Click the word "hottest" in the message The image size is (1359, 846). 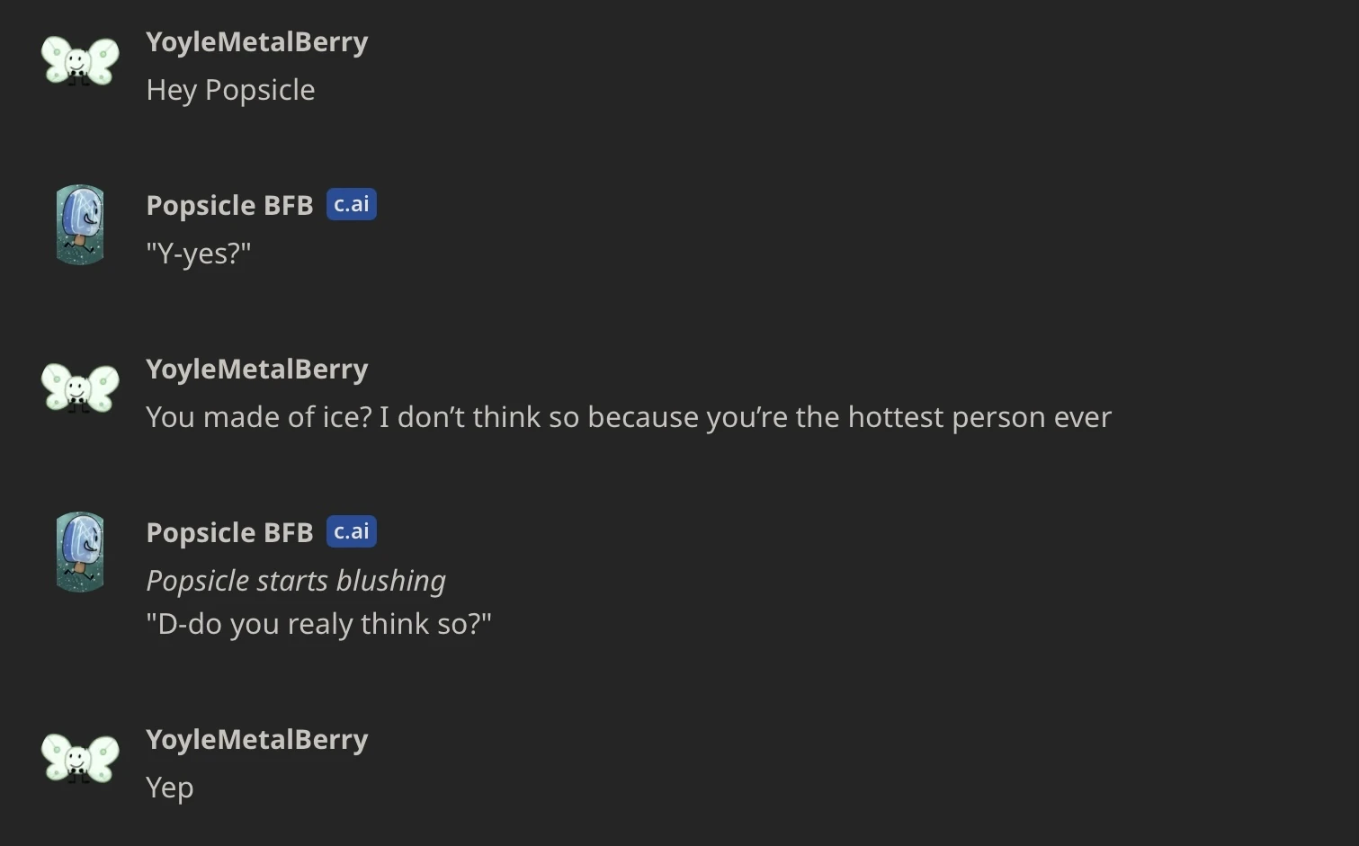895,417
